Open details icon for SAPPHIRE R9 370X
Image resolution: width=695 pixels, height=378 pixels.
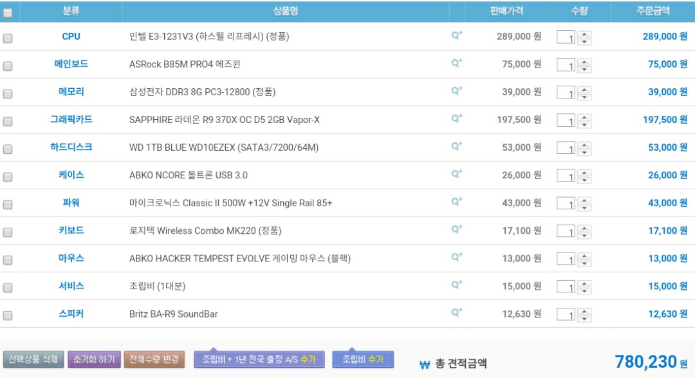[x=456, y=118]
